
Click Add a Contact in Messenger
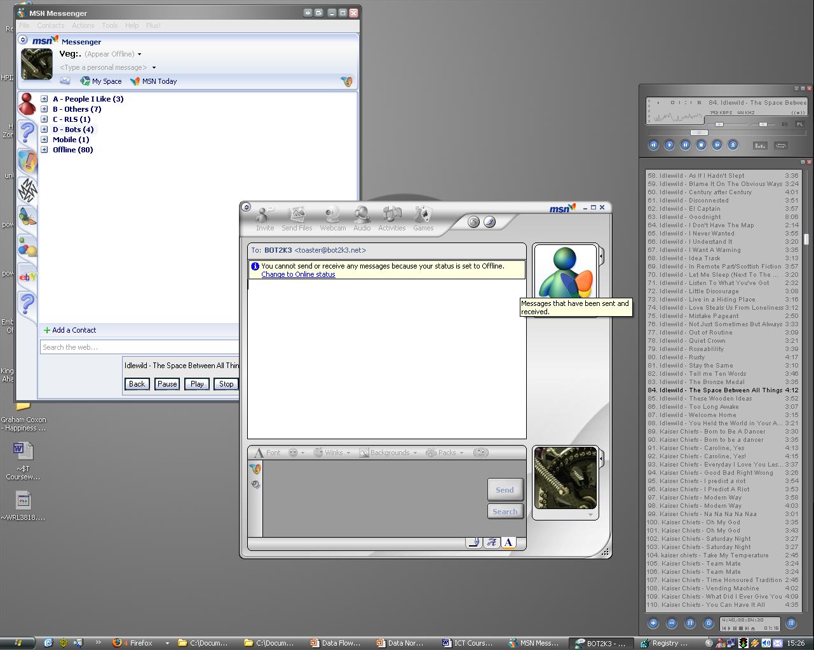(70, 330)
